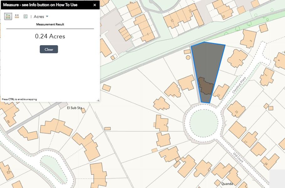Open the Acres unit dropdown
Image resolution: width=285 pixels, height=188 pixels.
41,17
